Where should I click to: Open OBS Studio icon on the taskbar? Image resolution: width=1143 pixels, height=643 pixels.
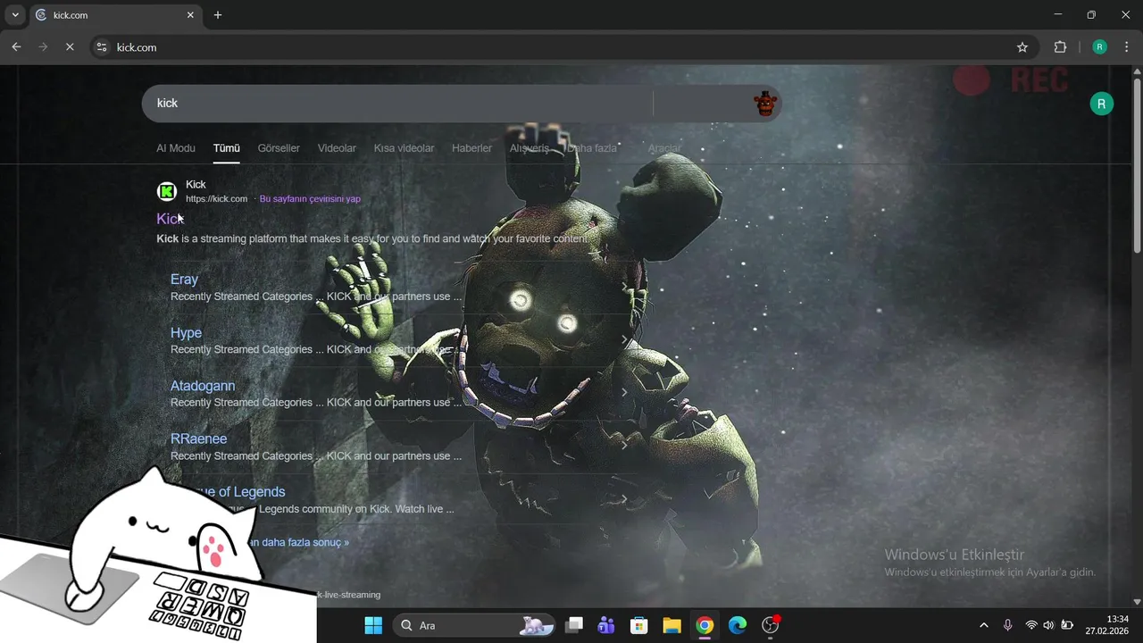point(771,625)
